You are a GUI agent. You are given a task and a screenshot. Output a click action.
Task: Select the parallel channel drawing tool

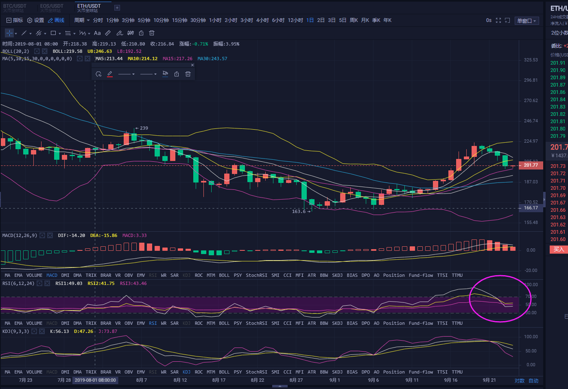39,33
